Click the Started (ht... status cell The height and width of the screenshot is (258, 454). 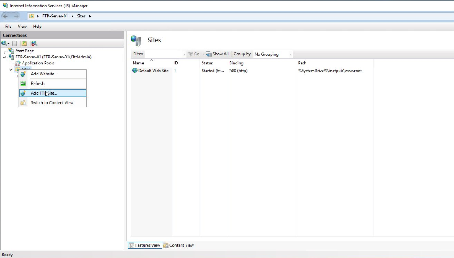click(213, 71)
